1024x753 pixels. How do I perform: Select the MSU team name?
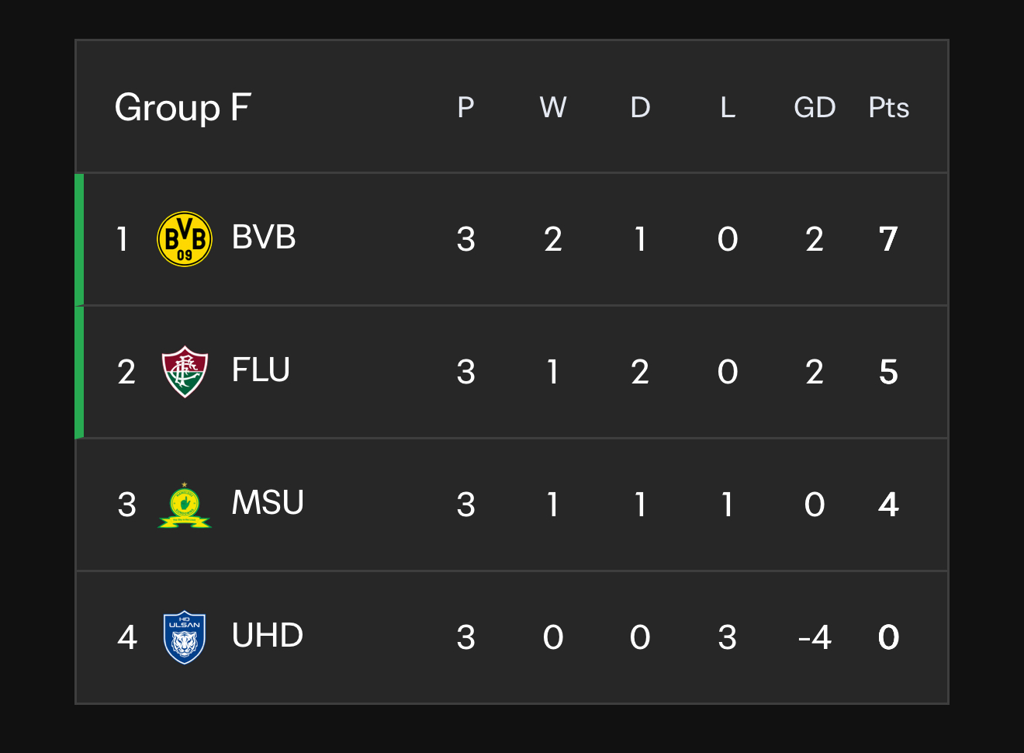click(x=268, y=503)
